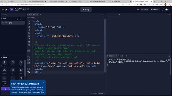Screen dimensions: 172x96
Task: Add a new console pane tab
Action: pos(126,56)
